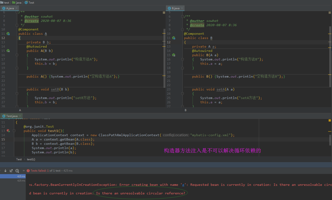
Task: Click ClassPathXmlApplicationContext in Test.java
Action: pos(129,135)
